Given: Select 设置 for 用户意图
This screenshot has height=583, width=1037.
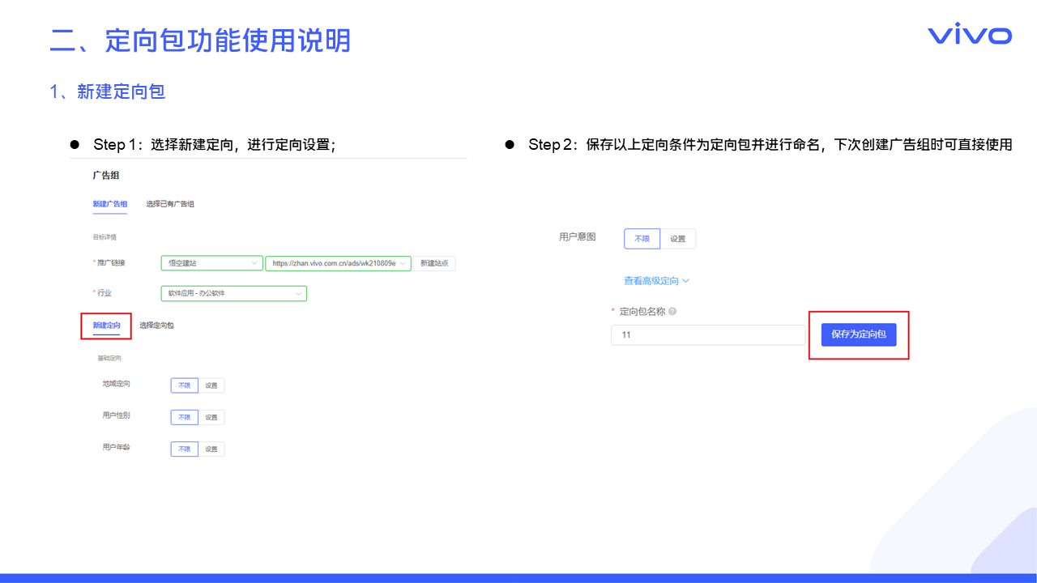Looking at the screenshot, I should point(678,239).
